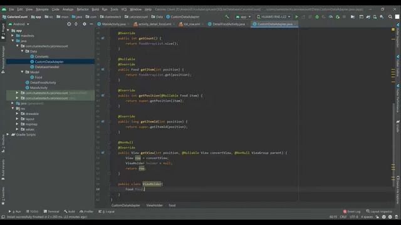The image size is (401, 225).
Task: Open the SDK Manager icon
Action: point(382,17)
